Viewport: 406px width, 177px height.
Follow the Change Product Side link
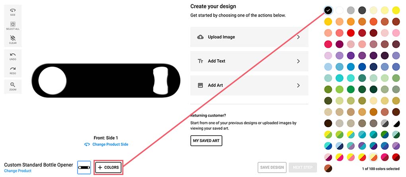(x=110, y=144)
